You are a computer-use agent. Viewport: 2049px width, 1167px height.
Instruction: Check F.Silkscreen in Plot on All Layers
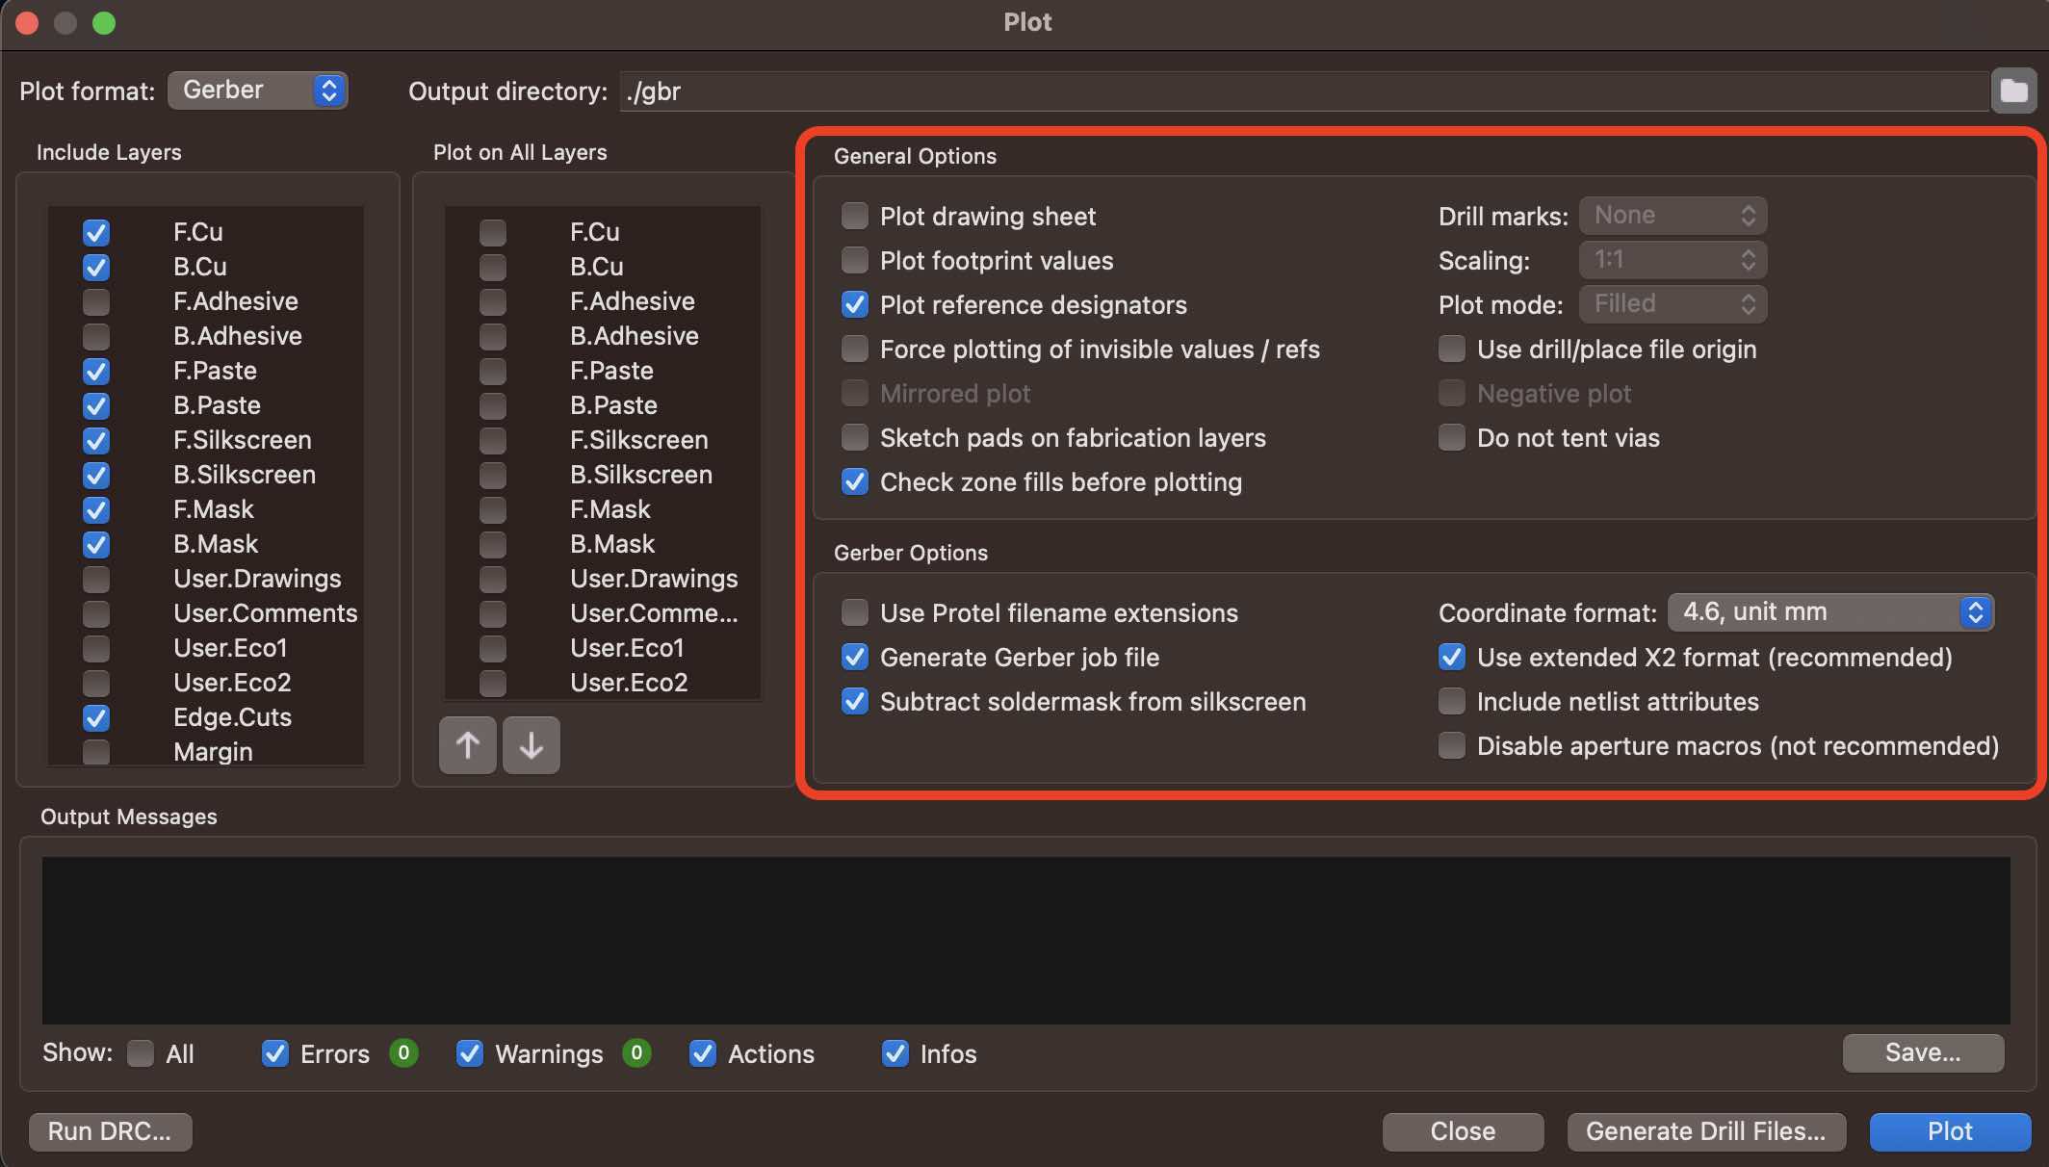(493, 440)
